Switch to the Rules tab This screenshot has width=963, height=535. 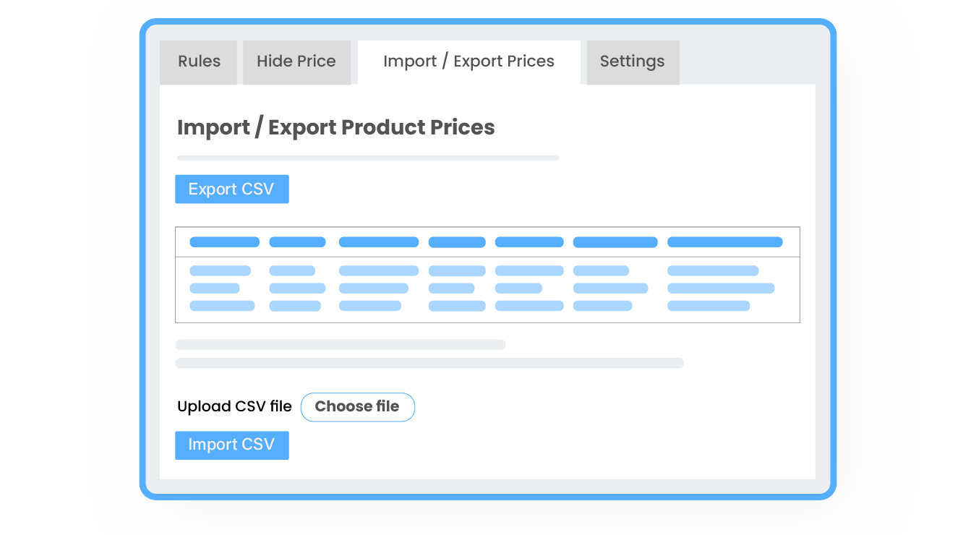[x=199, y=62]
